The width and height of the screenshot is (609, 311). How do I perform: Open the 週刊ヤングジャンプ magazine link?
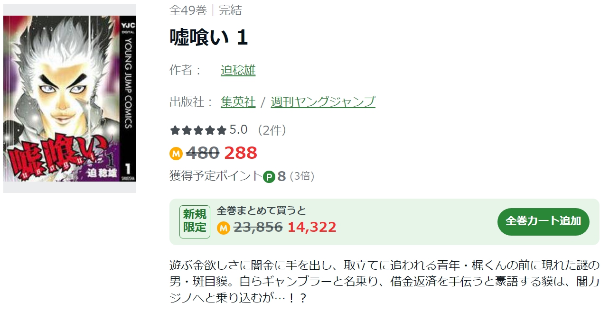[x=323, y=101]
